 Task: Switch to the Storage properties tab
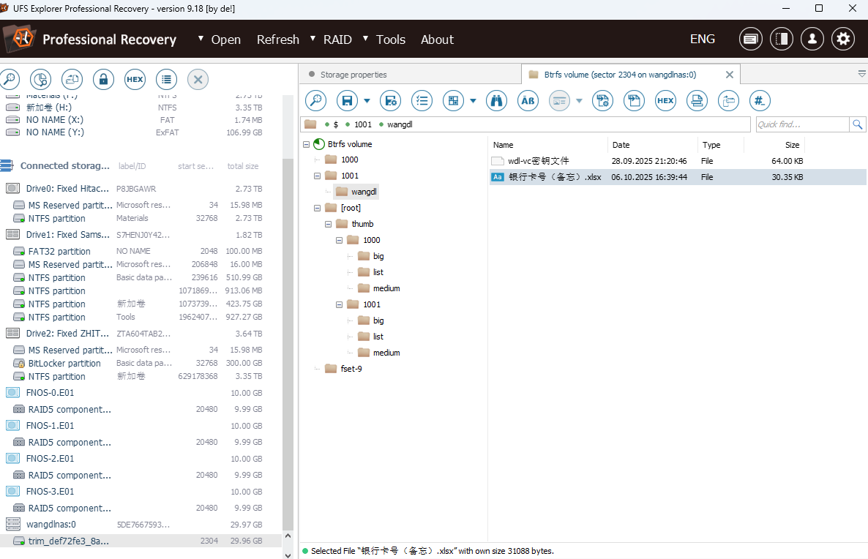point(353,75)
